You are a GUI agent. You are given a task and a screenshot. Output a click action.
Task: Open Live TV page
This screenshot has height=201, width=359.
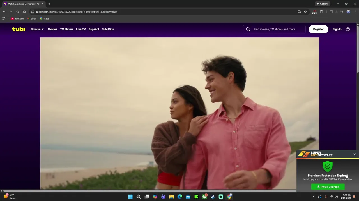tap(81, 29)
